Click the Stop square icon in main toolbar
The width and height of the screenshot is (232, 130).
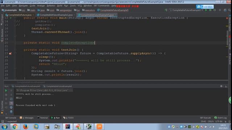coord(220,10)
